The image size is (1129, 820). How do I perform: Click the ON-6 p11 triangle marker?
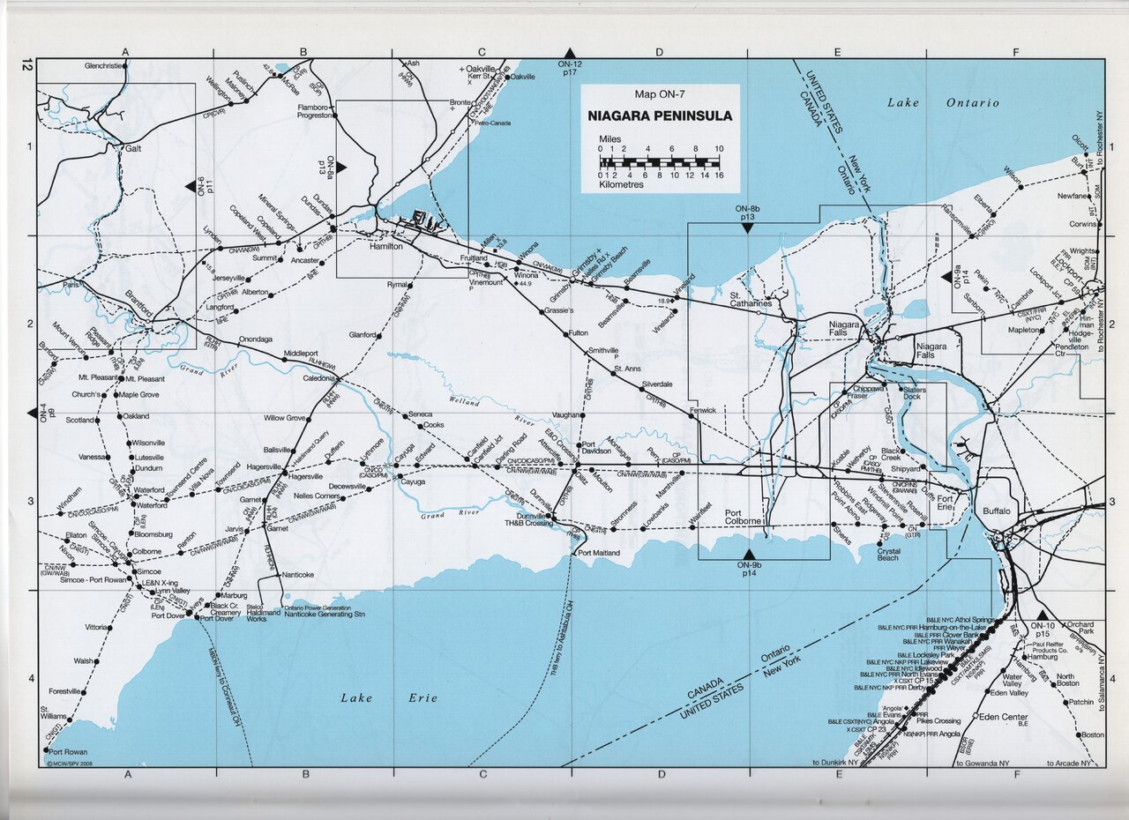pyautogui.click(x=190, y=185)
